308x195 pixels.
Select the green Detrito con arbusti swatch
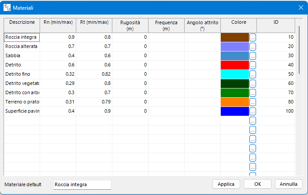click(235, 92)
